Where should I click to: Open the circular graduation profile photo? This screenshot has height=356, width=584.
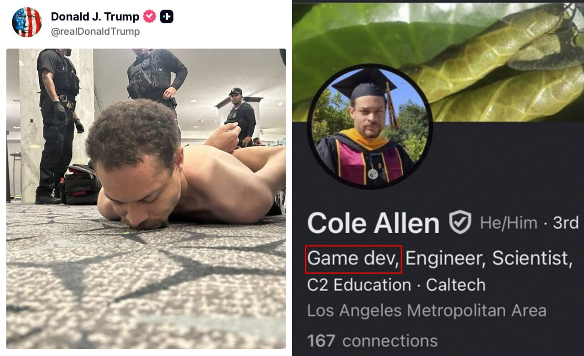pyautogui.click(x=370, y=126)
